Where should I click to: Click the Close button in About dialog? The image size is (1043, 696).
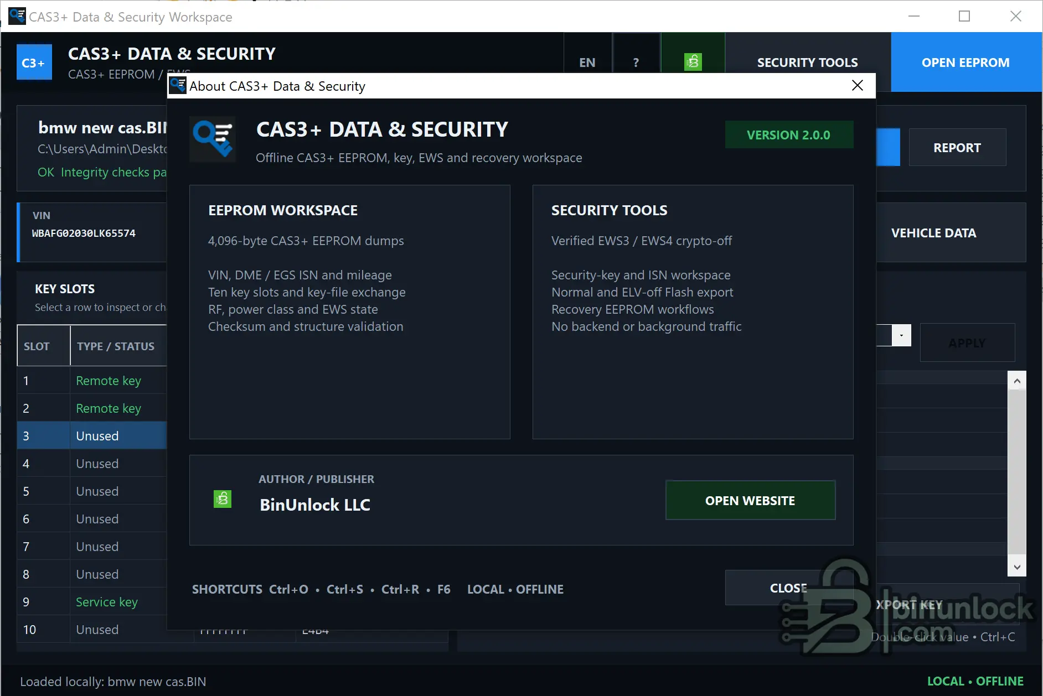click(x=788, y=588)
